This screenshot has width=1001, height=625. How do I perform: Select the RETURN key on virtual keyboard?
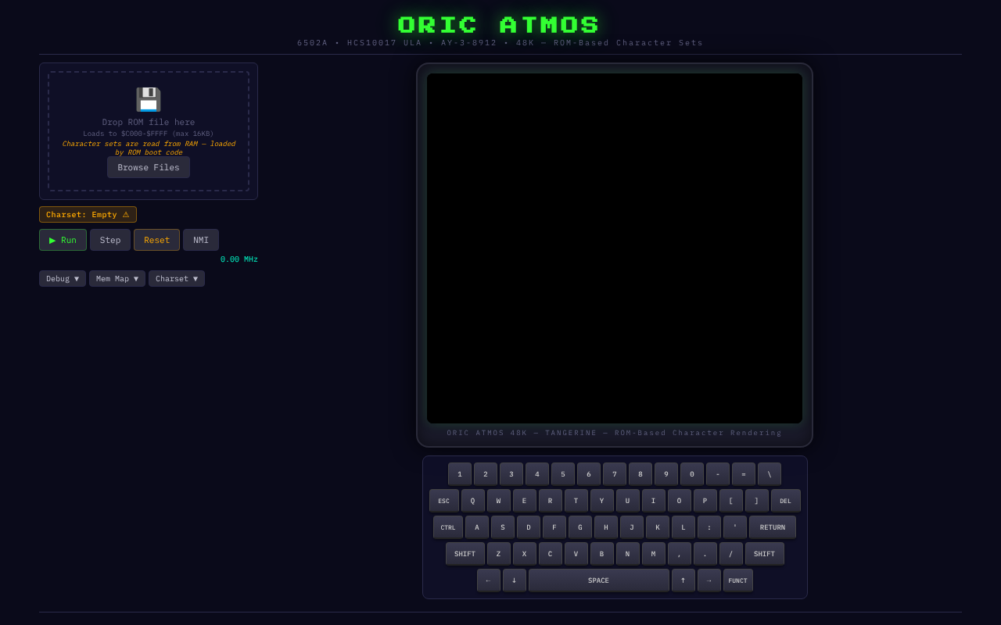coord(773,527)
